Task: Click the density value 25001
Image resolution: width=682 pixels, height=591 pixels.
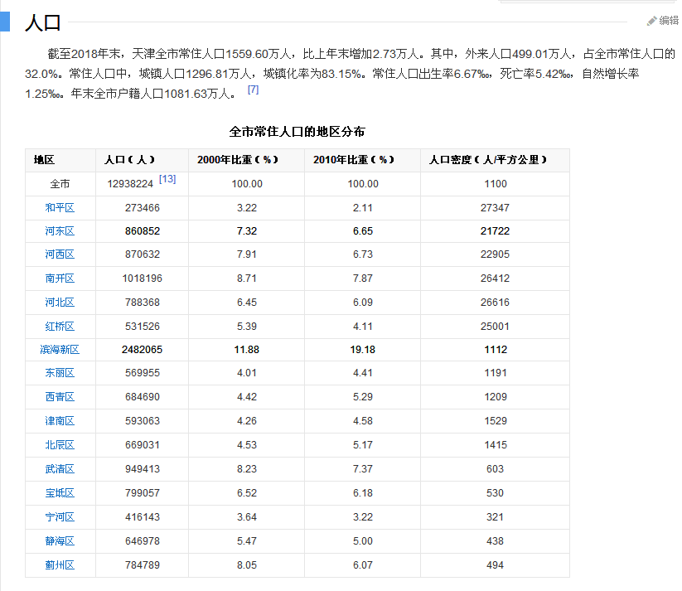Action: [x=495, y=327]
